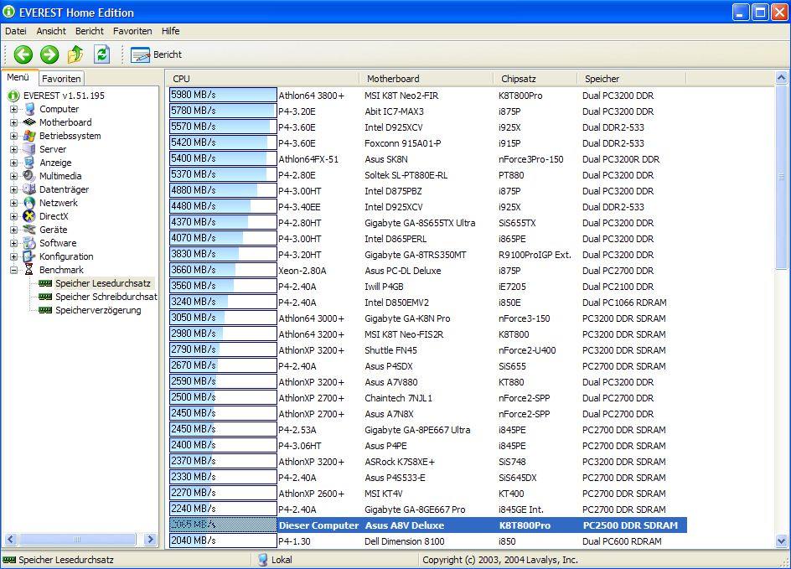Select the Server icon in the tree

coord(30,149)
